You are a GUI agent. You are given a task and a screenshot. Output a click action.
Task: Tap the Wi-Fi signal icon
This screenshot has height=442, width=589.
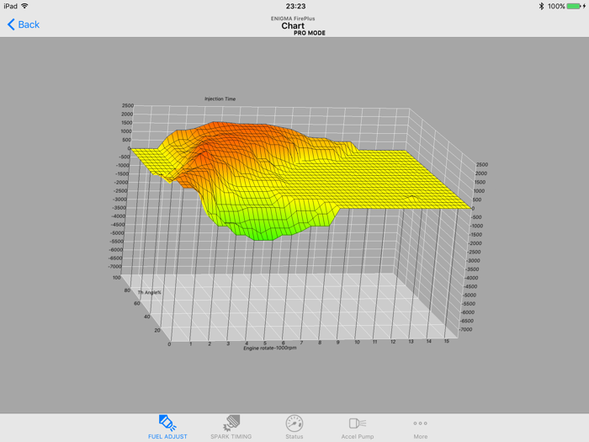click(24, 6)
